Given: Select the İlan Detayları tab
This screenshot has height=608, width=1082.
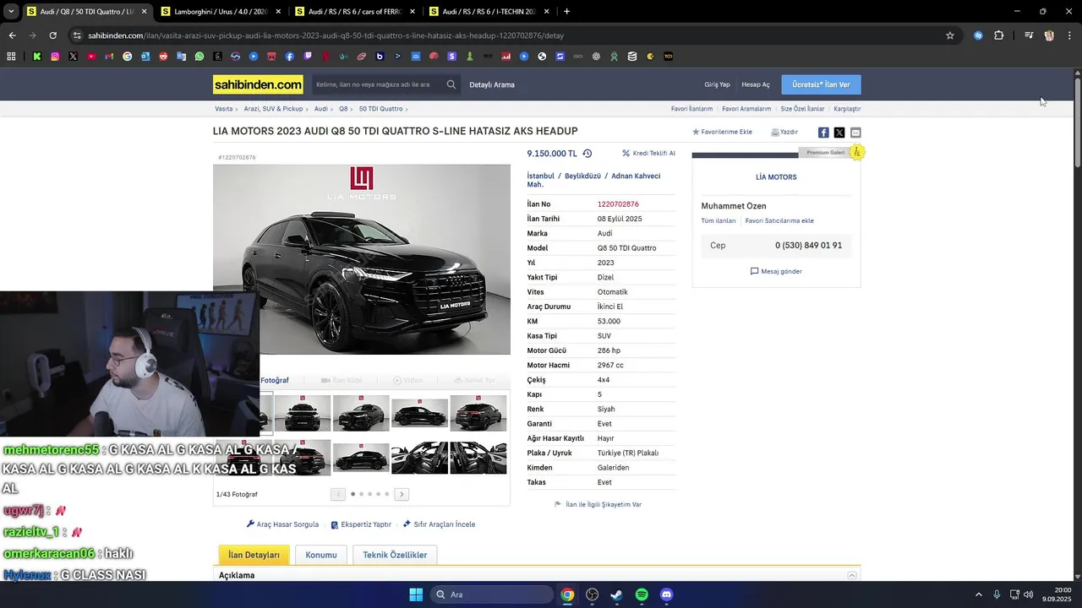Looking at the screenshot, I should pos(254,555).
